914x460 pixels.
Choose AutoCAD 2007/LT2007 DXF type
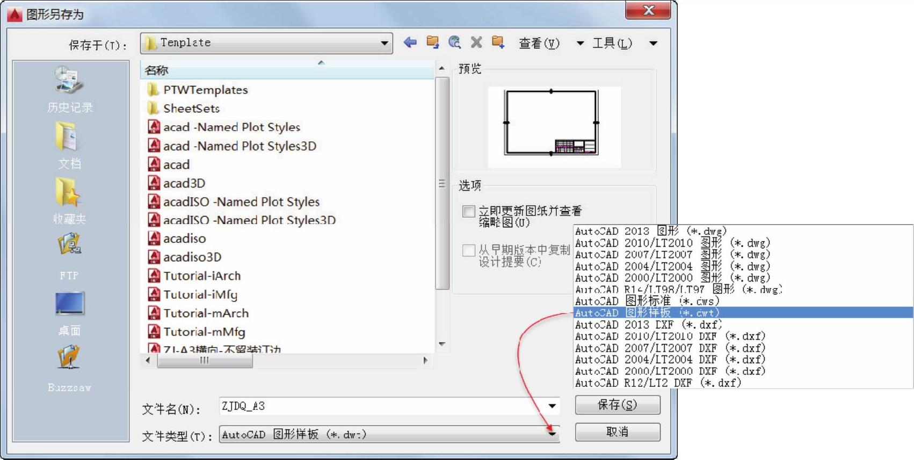pos(743,348)
